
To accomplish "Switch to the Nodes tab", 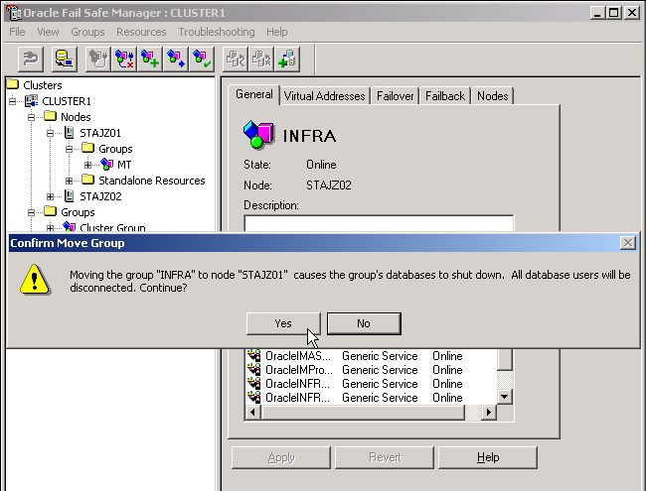I will (492, 96).
